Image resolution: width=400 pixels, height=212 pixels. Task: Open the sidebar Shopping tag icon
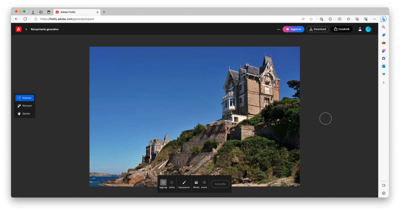383,35
